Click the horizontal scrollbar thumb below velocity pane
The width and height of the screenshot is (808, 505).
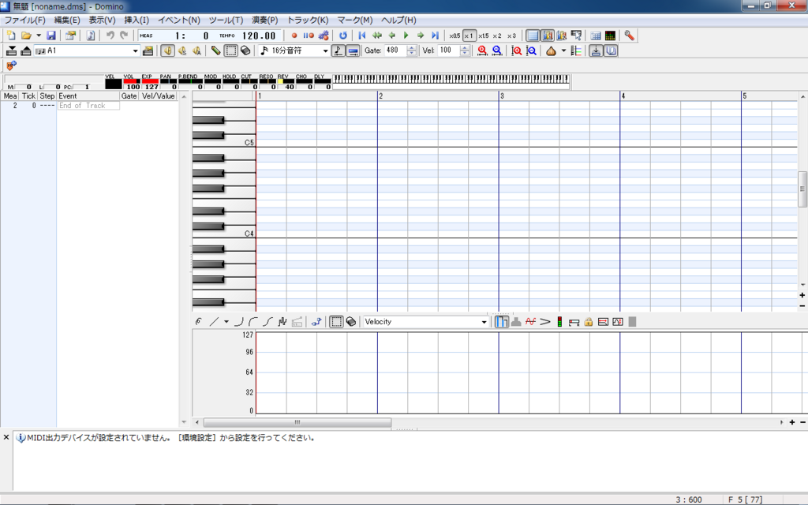point(297,423)
